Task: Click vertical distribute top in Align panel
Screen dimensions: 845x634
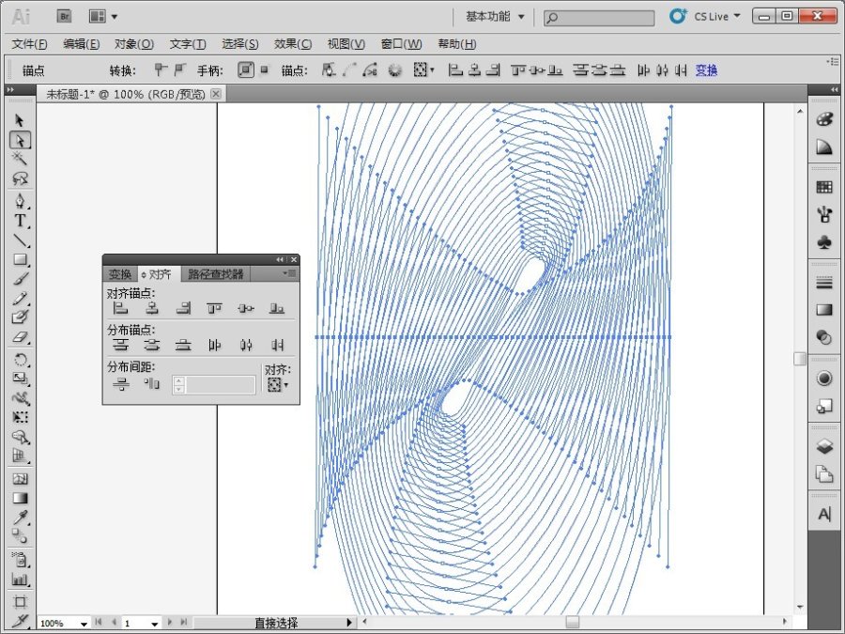Action: click(121, 345)
